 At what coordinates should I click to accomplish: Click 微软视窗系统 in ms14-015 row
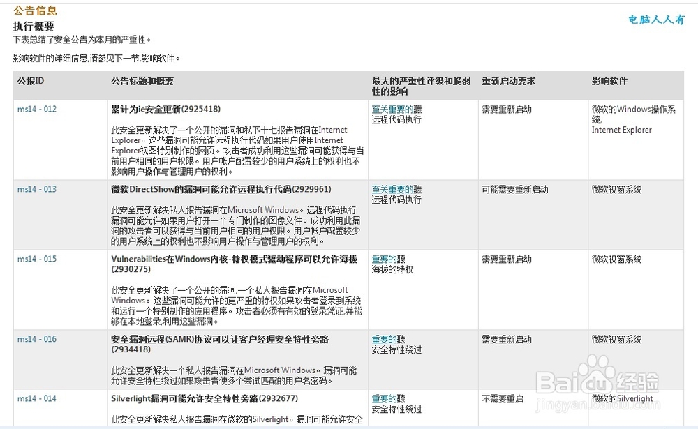616,259
